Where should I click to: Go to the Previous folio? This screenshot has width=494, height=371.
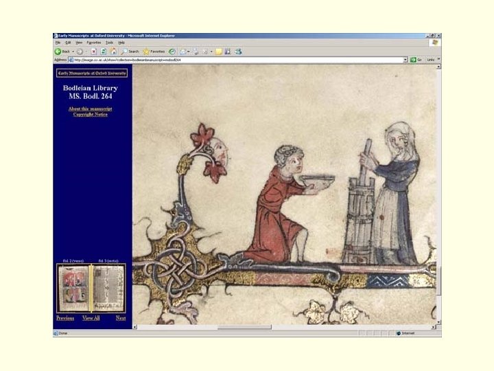click(x=65, y=318)
